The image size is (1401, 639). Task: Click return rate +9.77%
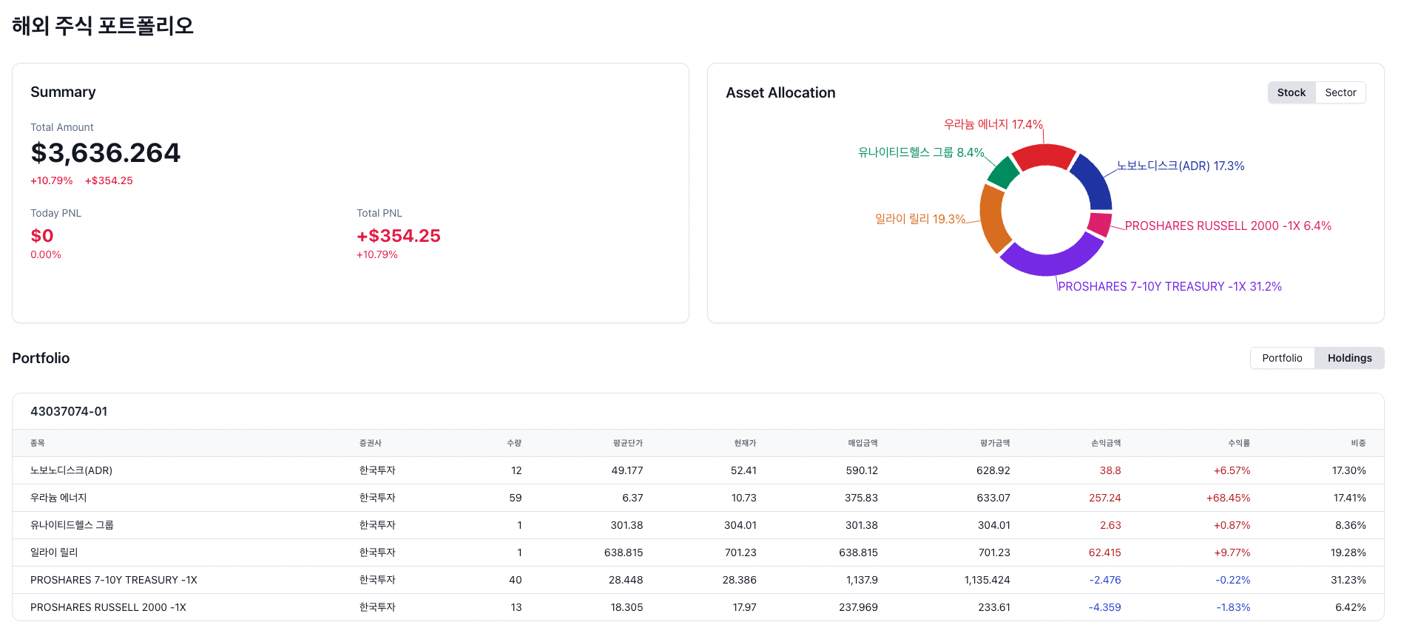pos(1232,552)
